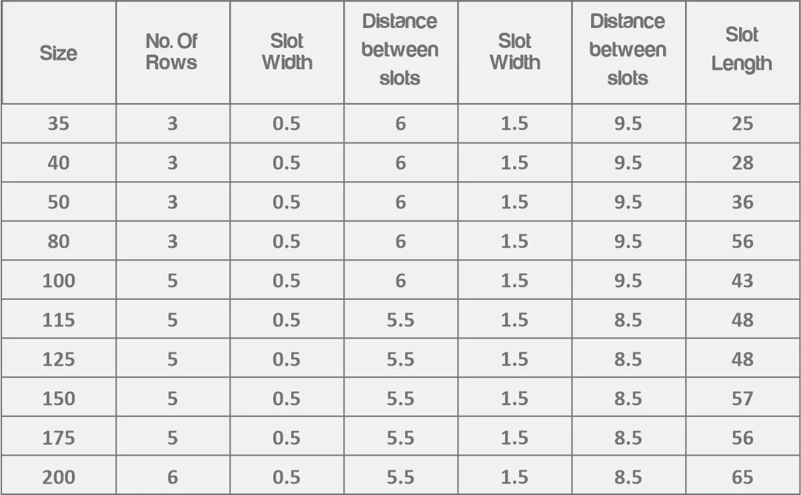Select the first Slot Width header
801x495 pixels.
(x=287, y=53)
